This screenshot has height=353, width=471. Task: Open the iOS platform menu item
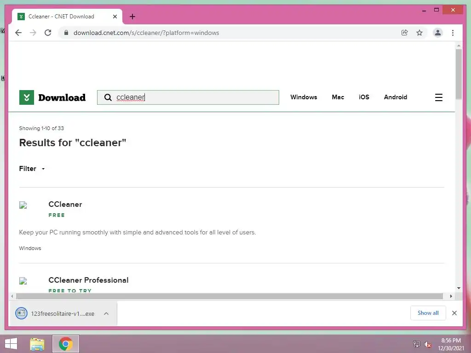pos(364,97)
